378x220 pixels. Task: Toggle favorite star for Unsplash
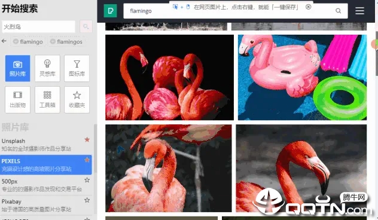tap(87, 139)
